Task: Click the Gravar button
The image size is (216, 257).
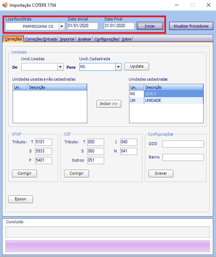Action: click(x=161, y=174)
